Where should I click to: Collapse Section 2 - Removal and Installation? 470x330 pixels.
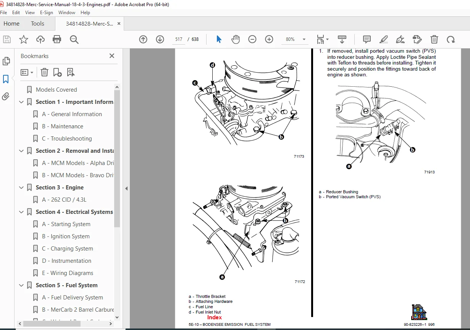pyautogui.click(x=21, y=151)
